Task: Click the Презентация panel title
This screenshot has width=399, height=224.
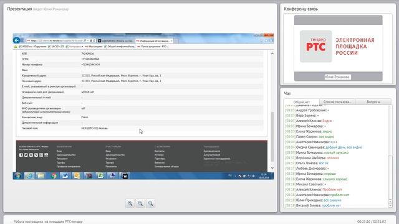Action: tap(19, 9)
